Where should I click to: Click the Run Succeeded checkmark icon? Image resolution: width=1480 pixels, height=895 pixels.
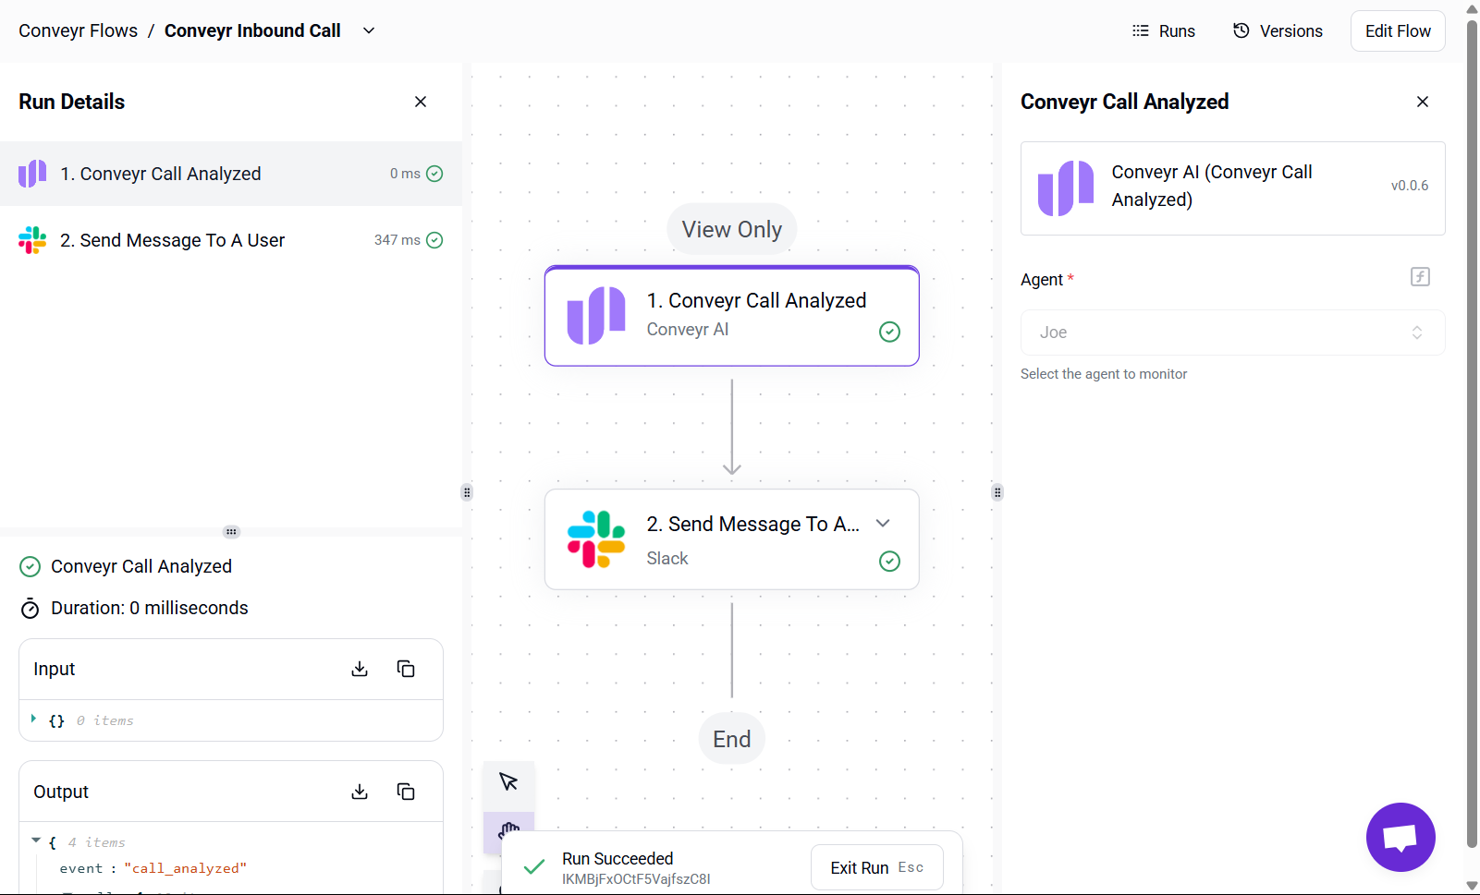pyautogui.click(x=533, y=867)
